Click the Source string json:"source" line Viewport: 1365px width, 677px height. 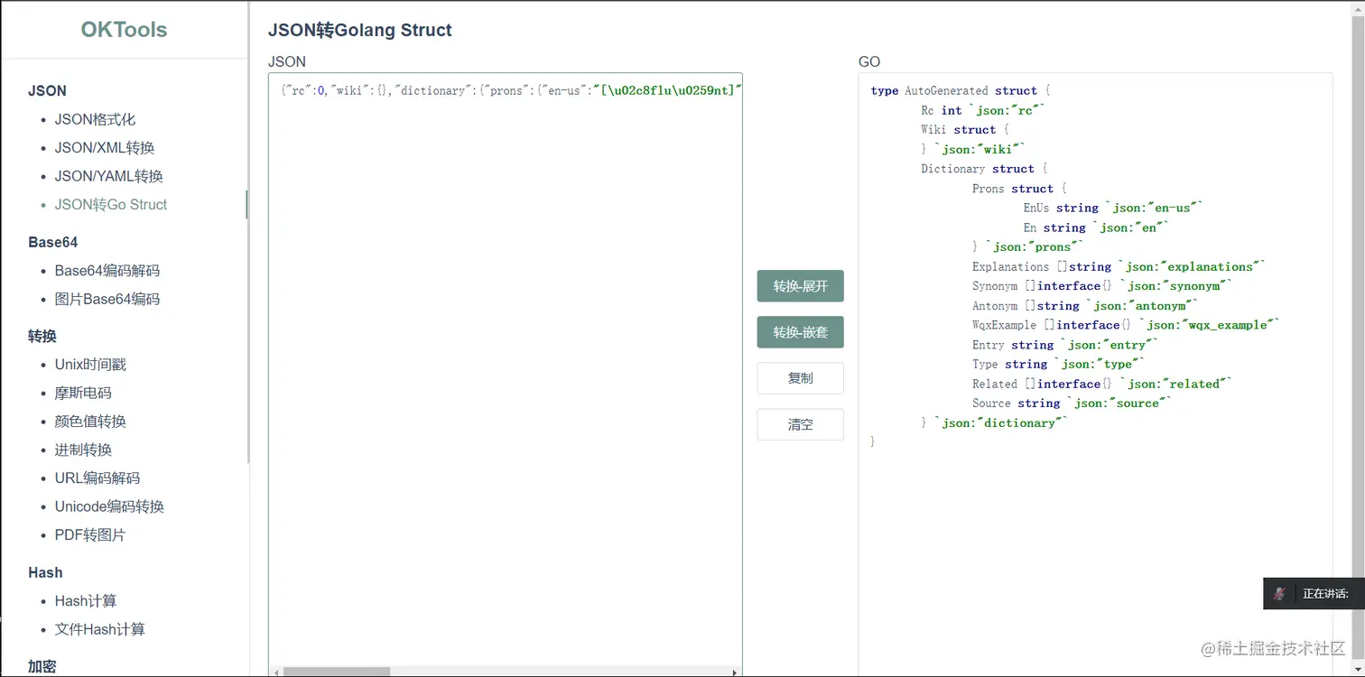(1072, 403)
